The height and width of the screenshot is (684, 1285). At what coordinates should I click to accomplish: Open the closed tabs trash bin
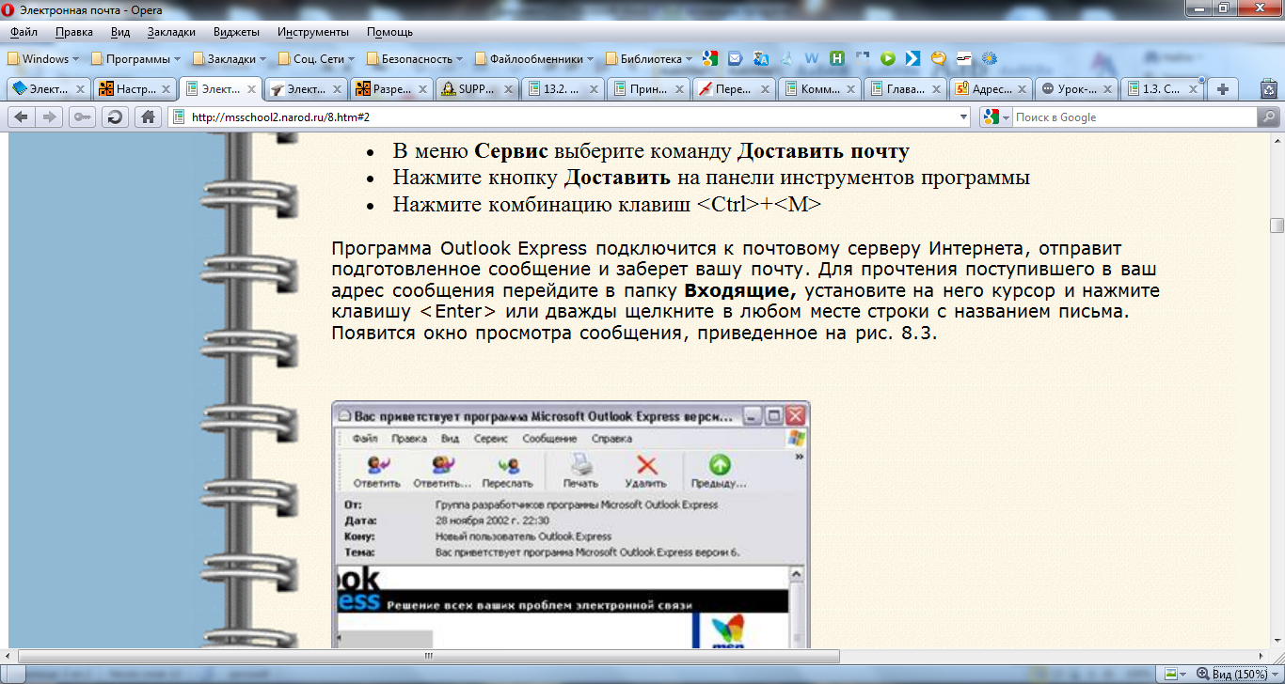coord(1268,89)
